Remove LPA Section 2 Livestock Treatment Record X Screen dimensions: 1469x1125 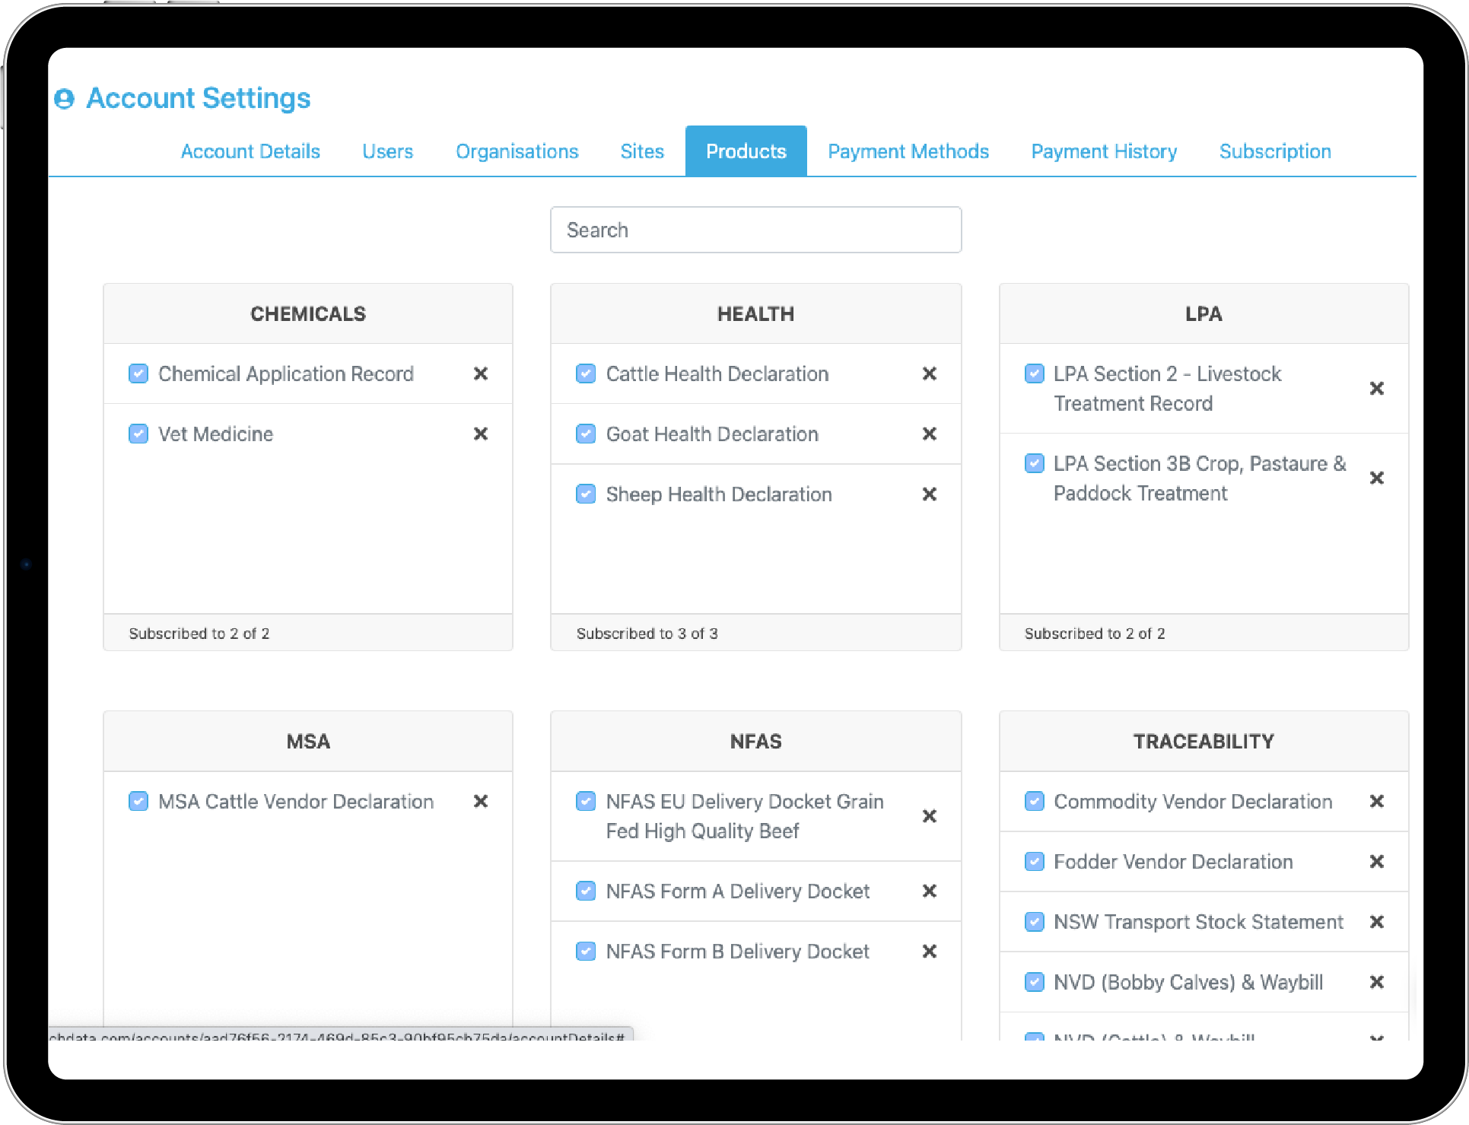click(x=1376, y=389)
